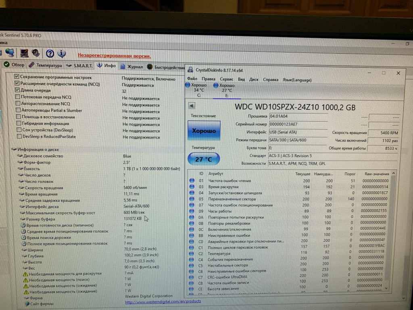Click status icon for C5 Нестабильные сектора
The width and height of the screenshot is (413, 310).
coord(192,265)
